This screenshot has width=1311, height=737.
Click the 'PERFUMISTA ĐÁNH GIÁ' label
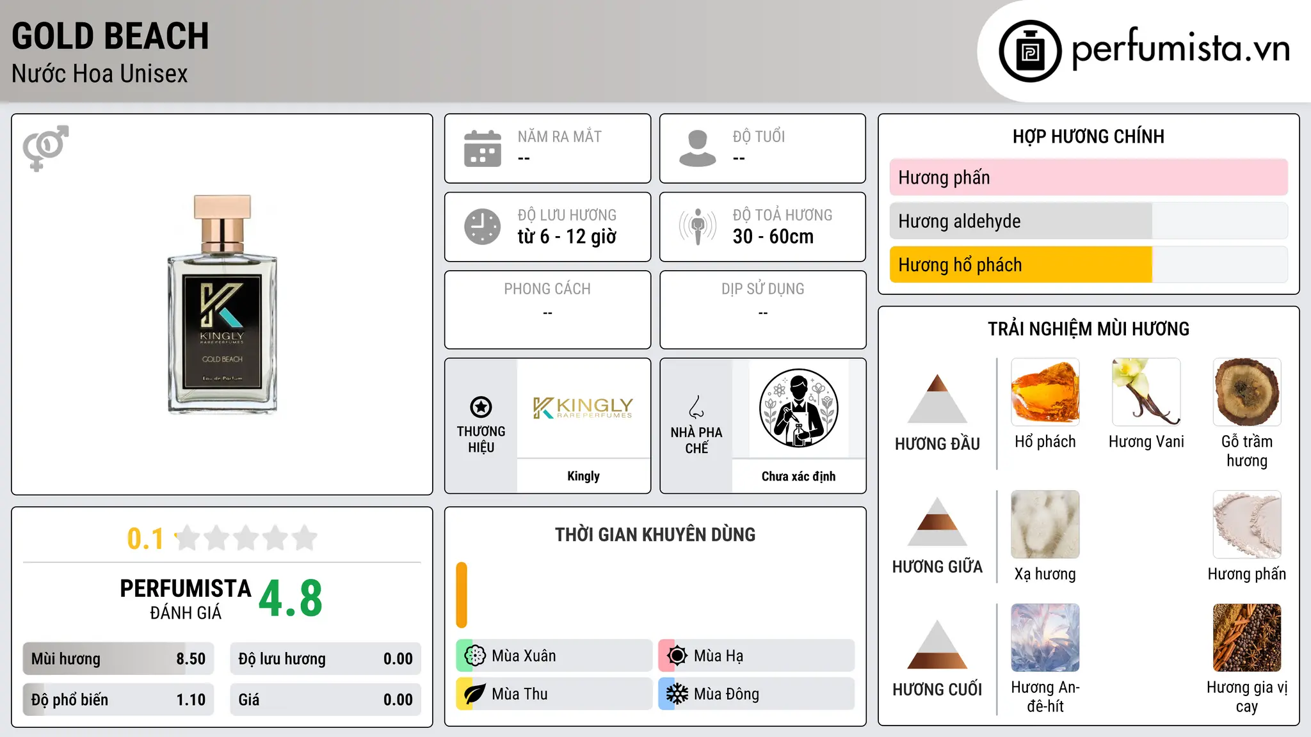tap(186, 599)
